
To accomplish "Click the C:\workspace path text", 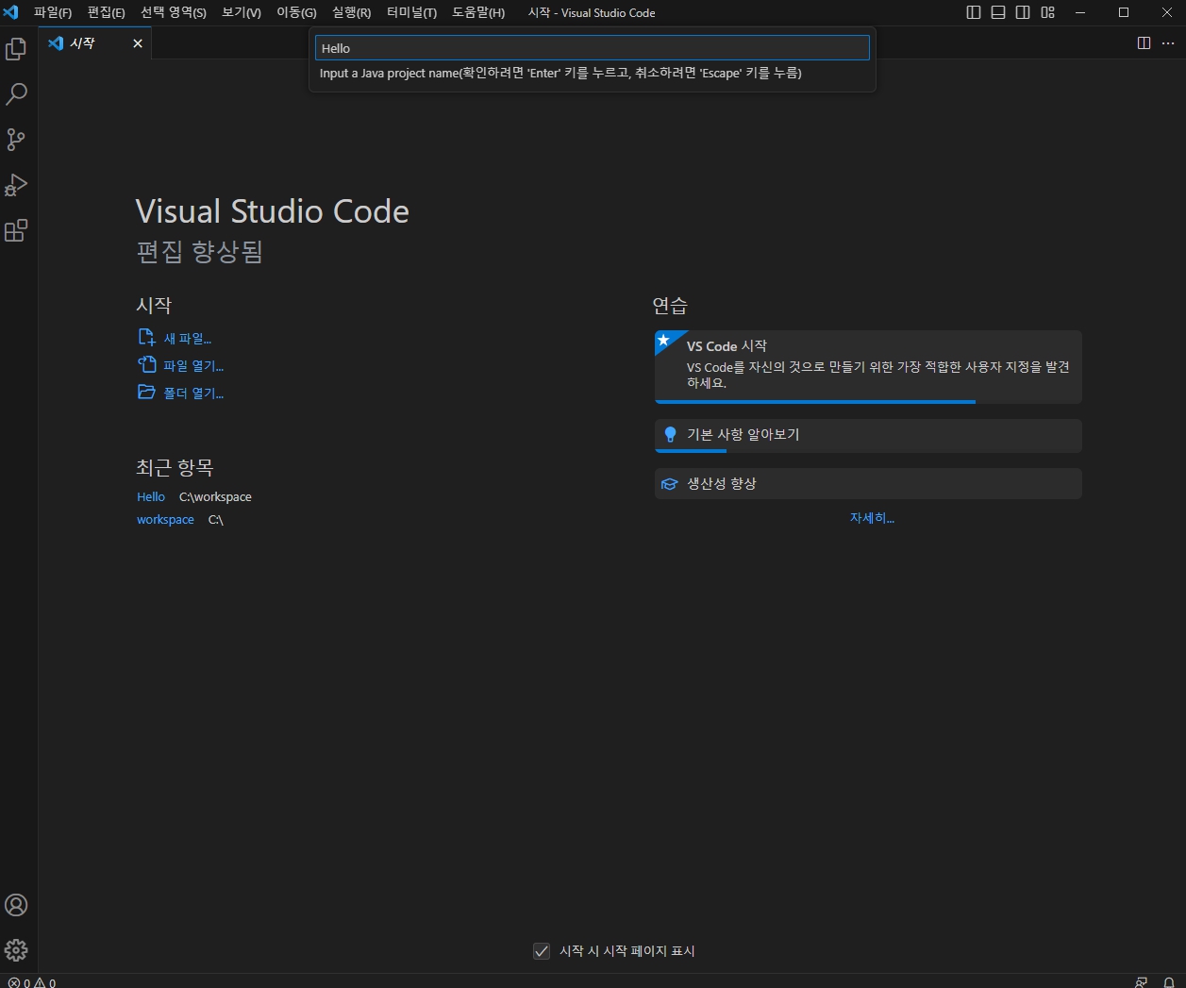I will [215, 497].
